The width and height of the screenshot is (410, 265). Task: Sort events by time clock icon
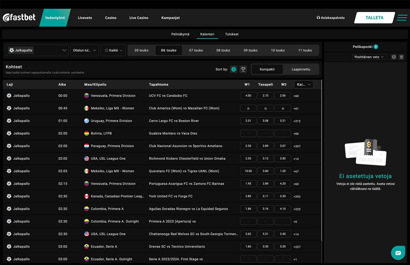tap(234, 69)
